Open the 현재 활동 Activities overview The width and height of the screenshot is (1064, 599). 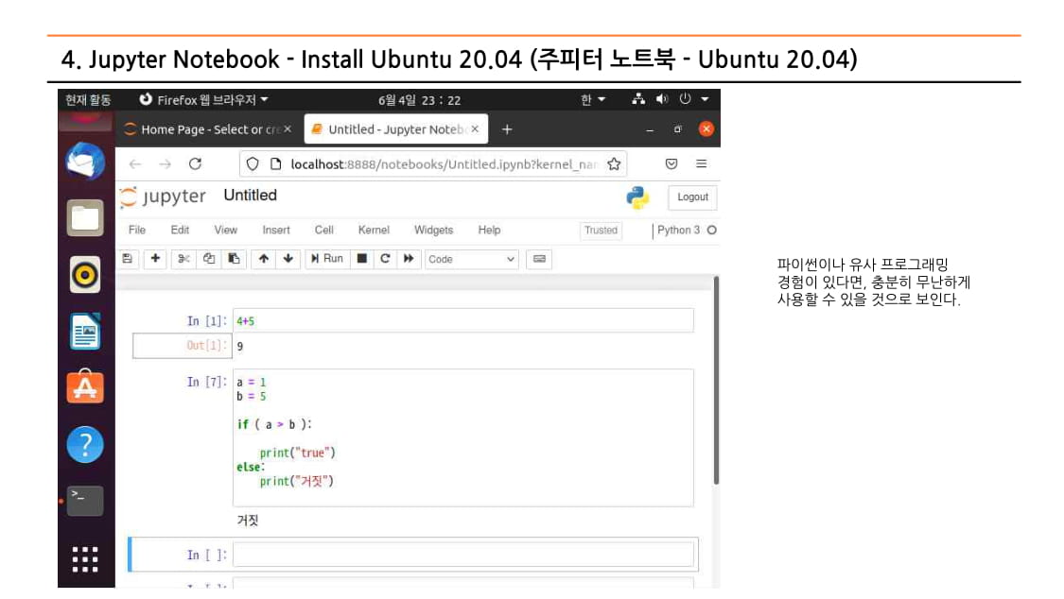pos(88,100)
